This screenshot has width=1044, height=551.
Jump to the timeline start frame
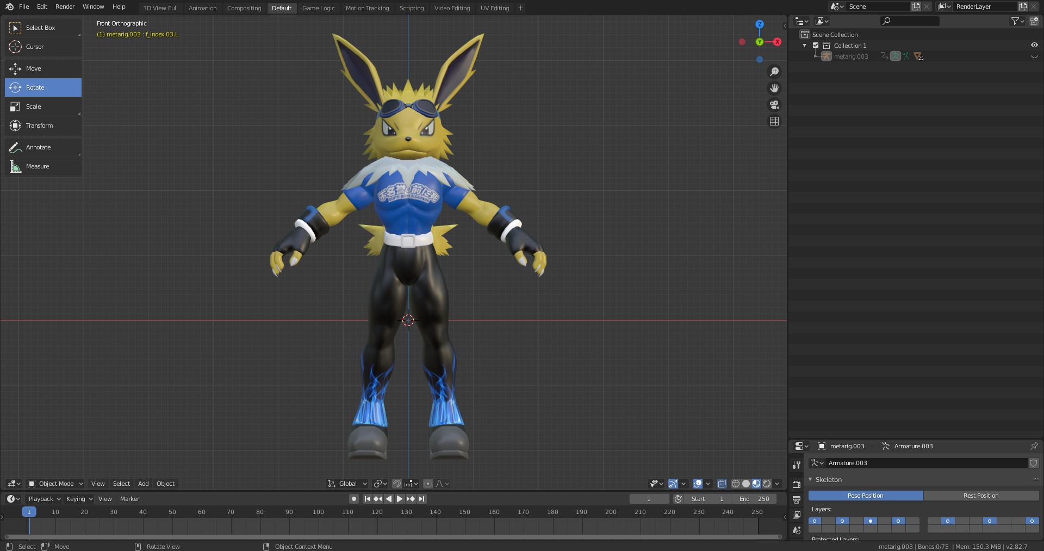tap(367, 499)
